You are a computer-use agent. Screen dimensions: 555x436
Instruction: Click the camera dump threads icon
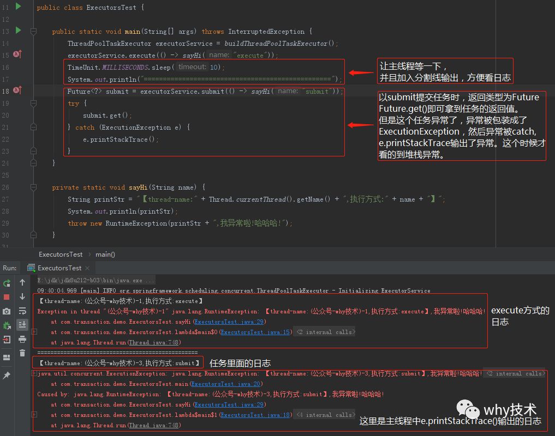[x=7, y=311]
